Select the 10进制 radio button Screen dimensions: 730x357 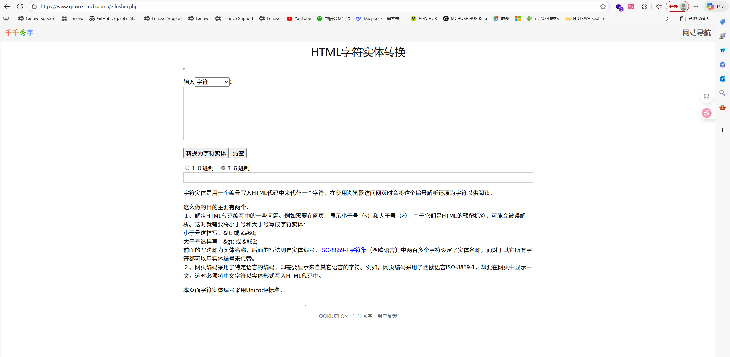click(x=187, y=168)
